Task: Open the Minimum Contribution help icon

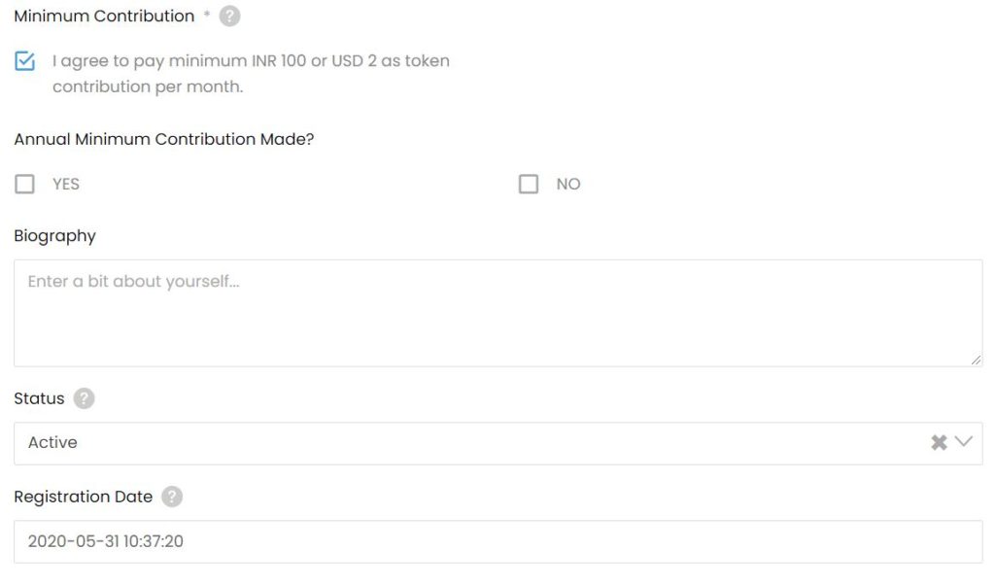Action: (x=229, y=16)
